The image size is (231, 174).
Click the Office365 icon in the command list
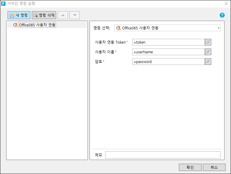pyautogui.click(x=15, y=25)
